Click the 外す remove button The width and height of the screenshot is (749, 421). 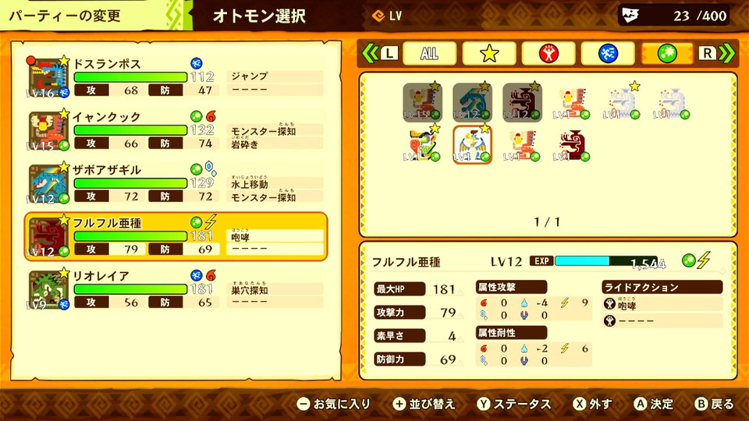592,405
